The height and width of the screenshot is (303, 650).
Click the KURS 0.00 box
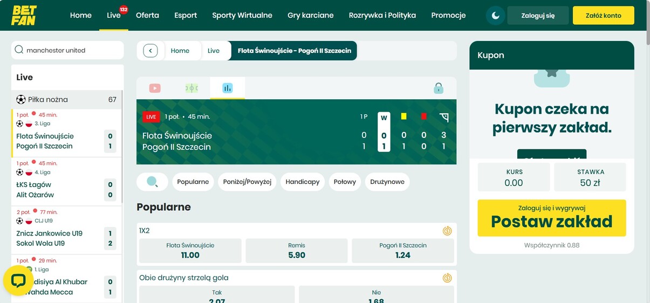tap(514, 177)
